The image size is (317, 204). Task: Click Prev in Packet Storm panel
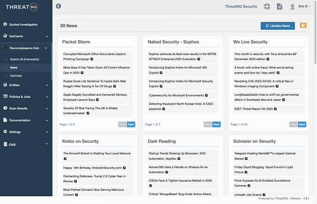coord(122,125)
